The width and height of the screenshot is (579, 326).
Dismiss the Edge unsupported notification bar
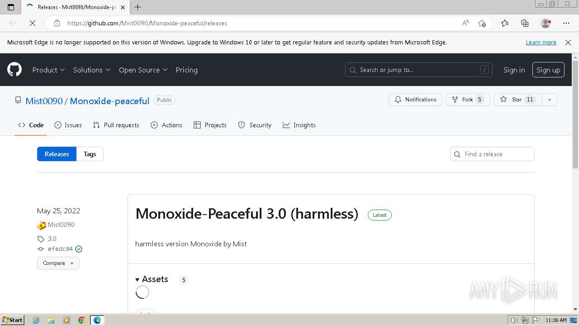point(568,42)
